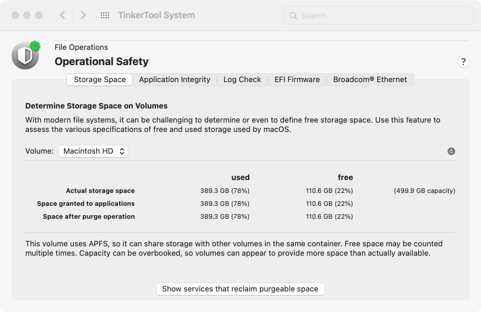Click the help question mark button
This screenshot has height=312, width=481.
point(463,62)
